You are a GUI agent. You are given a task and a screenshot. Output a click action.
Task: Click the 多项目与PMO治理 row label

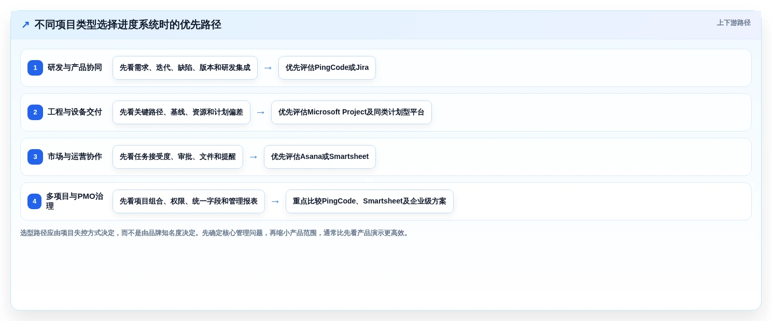[75, 201]
